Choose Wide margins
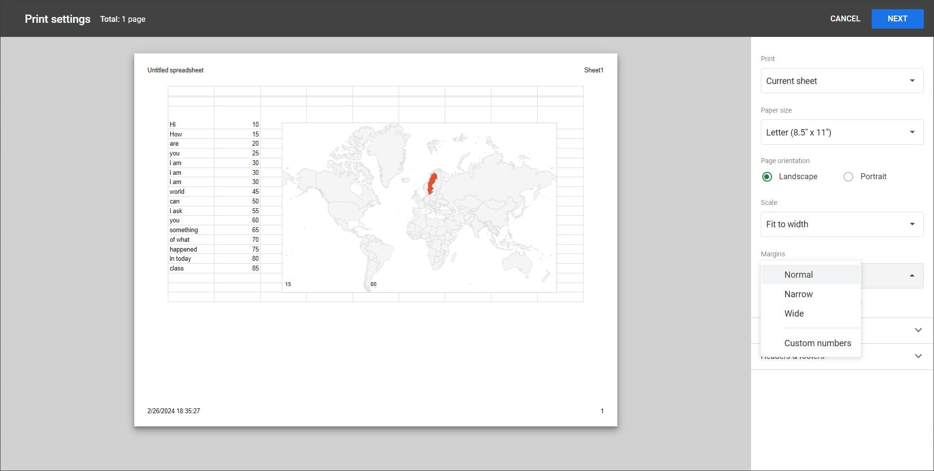934x471 pixels. click(794, 313)
